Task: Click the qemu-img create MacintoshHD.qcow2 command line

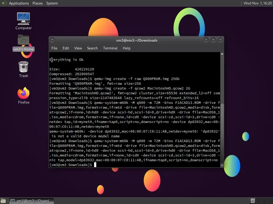Action: point(120,88)
